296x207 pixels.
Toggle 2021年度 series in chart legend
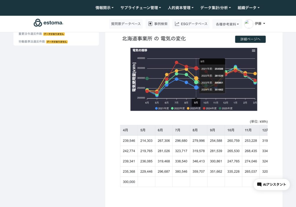coord(162,109)
